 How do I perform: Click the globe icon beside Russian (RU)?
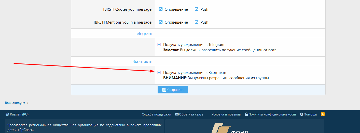(x=7, y=114)
